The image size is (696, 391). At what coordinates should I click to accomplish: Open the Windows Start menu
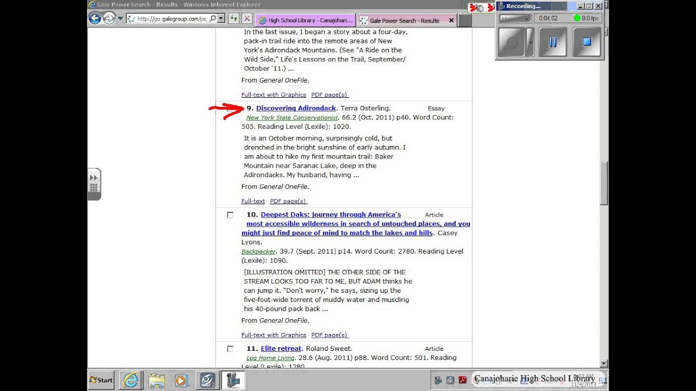(101, 380)
